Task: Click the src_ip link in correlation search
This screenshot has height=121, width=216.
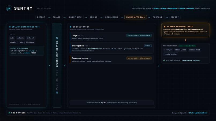Action: [31, 51]
